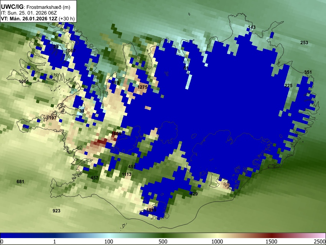The image size is (326, 245).
Task: Click the 33 value on the map
Action: [x=82, y=111]
